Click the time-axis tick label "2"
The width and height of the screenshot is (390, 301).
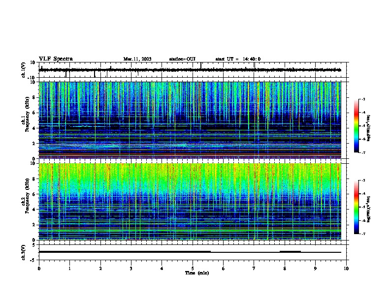[x=100, y=269]
